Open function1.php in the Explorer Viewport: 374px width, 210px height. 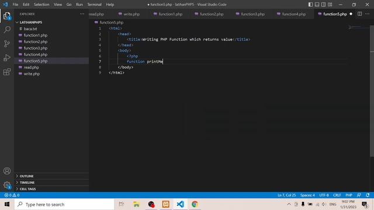click(x=36, y=35)
